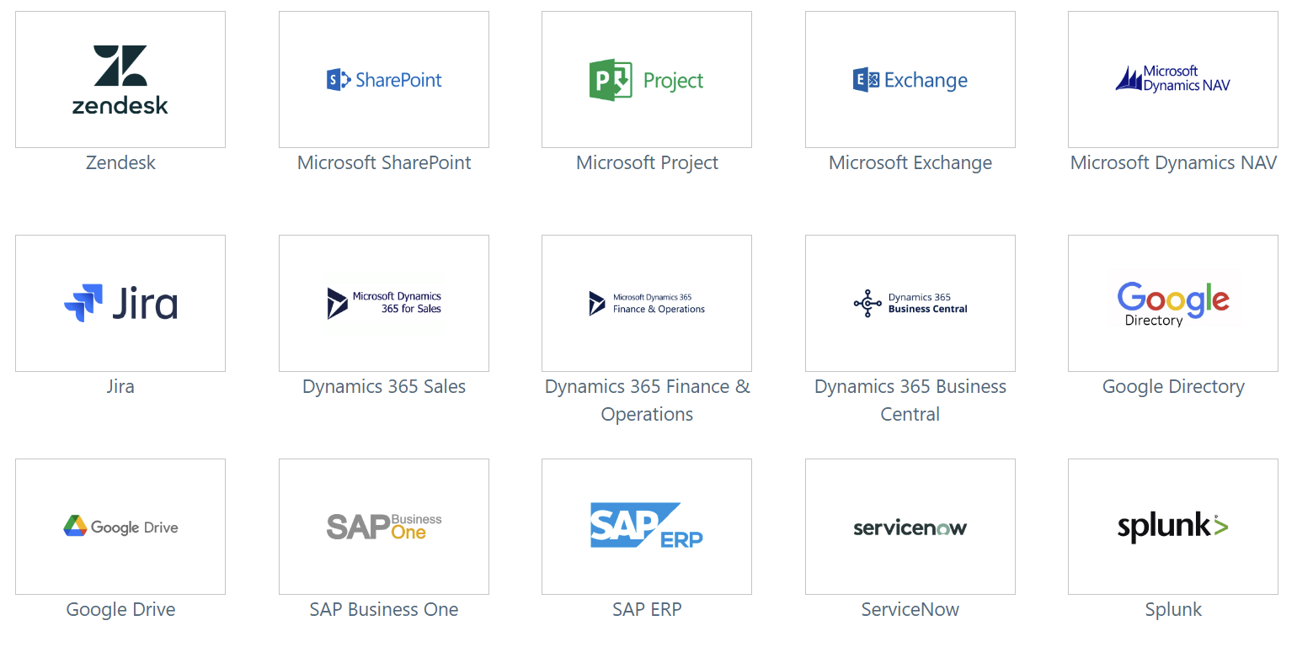This screenshot has width=1297, height=647.
Task: Open the SharePoint logo card
Action: [x=384, y=80]
